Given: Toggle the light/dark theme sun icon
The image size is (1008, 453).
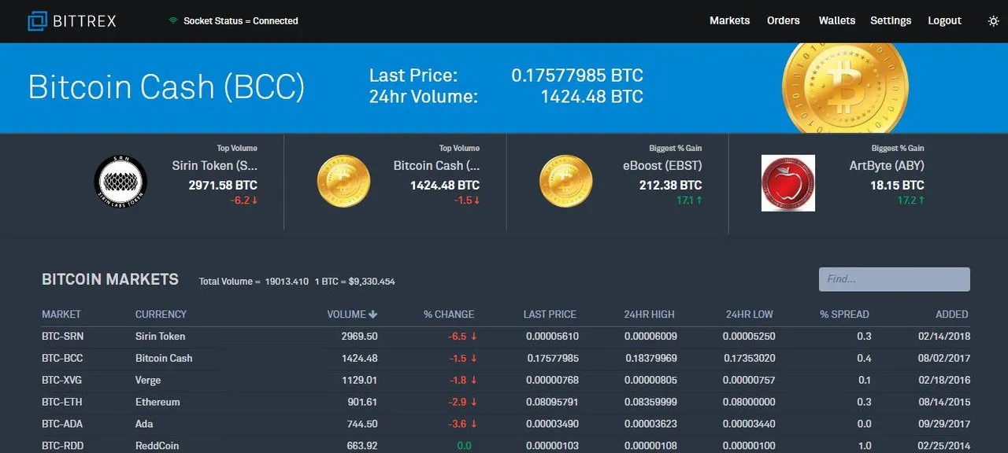Looking at the screenshot, I should click(993, 21).
